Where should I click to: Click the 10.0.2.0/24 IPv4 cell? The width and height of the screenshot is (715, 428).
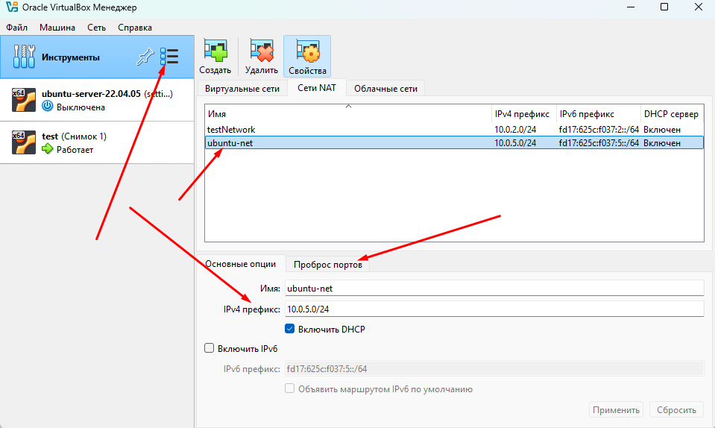[x=515, y=130]
